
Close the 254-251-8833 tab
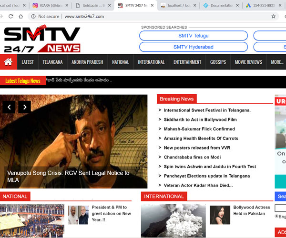pos(280,5)
